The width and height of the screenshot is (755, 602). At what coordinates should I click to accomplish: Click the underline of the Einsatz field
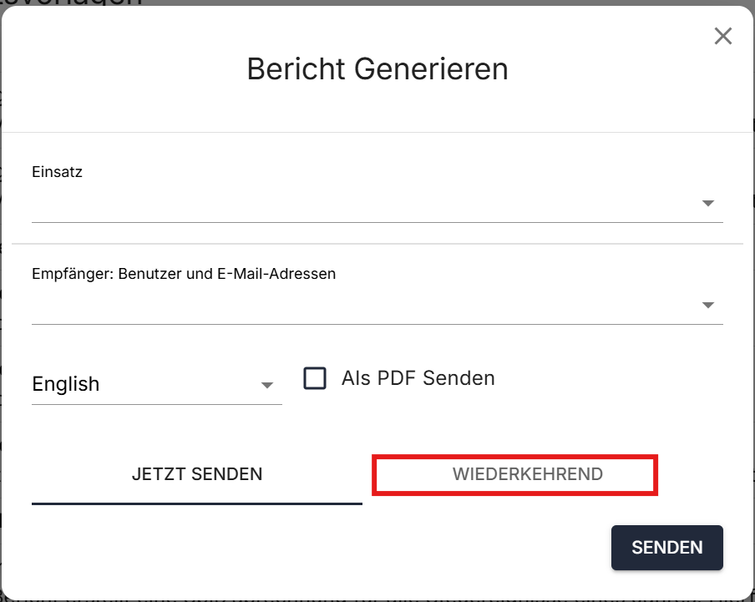[x=376, y=222]
